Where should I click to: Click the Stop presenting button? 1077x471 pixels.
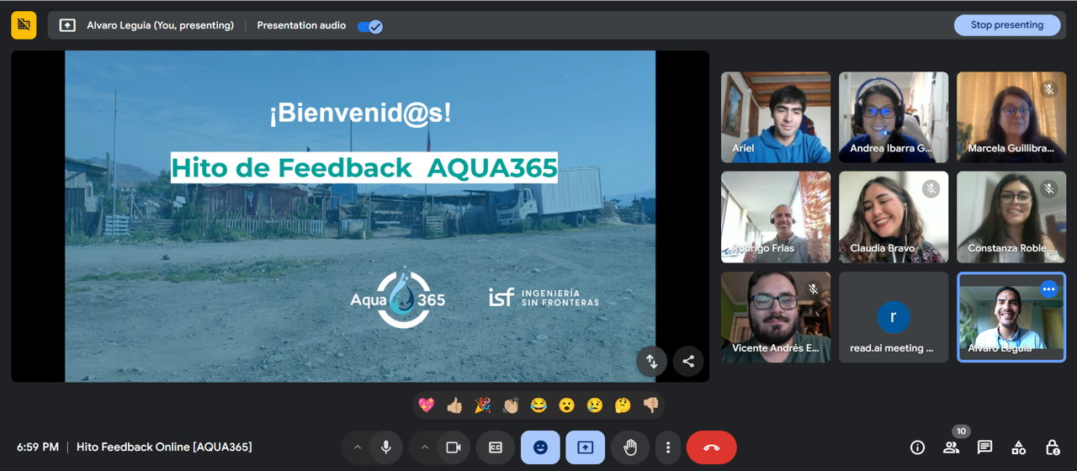click(x=1006, y=25)
